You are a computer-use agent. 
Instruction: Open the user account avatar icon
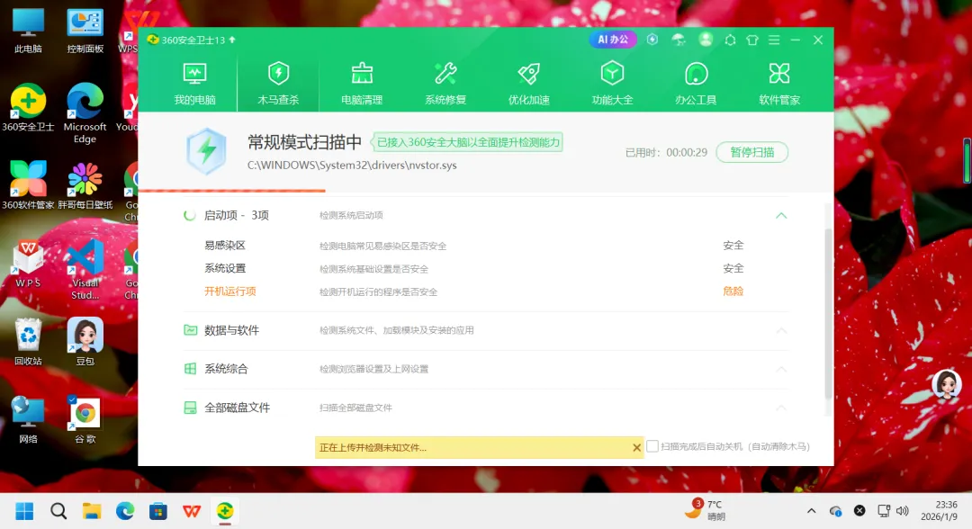pyautogui.click(x=706, y=40)
